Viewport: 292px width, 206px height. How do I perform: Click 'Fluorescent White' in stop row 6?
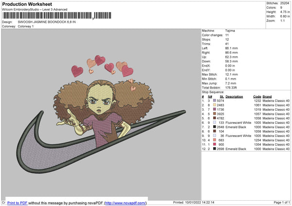238,123
